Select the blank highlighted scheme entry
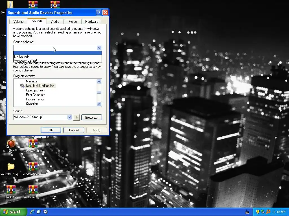289x216 pixels. [58, 53]
